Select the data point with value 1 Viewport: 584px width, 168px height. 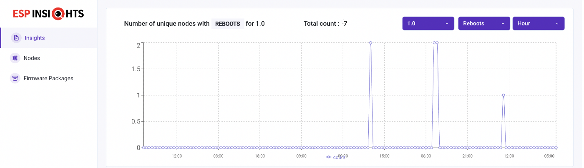pyautogui.click(x=503, y=95)
